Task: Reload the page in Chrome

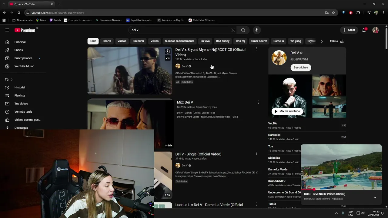Action: [x=19, y=13]
